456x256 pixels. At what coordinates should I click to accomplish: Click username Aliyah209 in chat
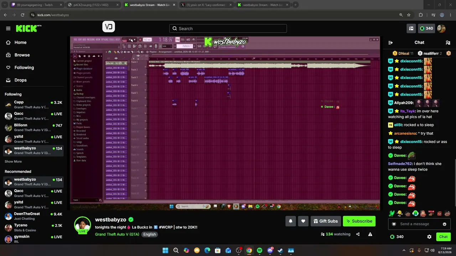[403, 103]
